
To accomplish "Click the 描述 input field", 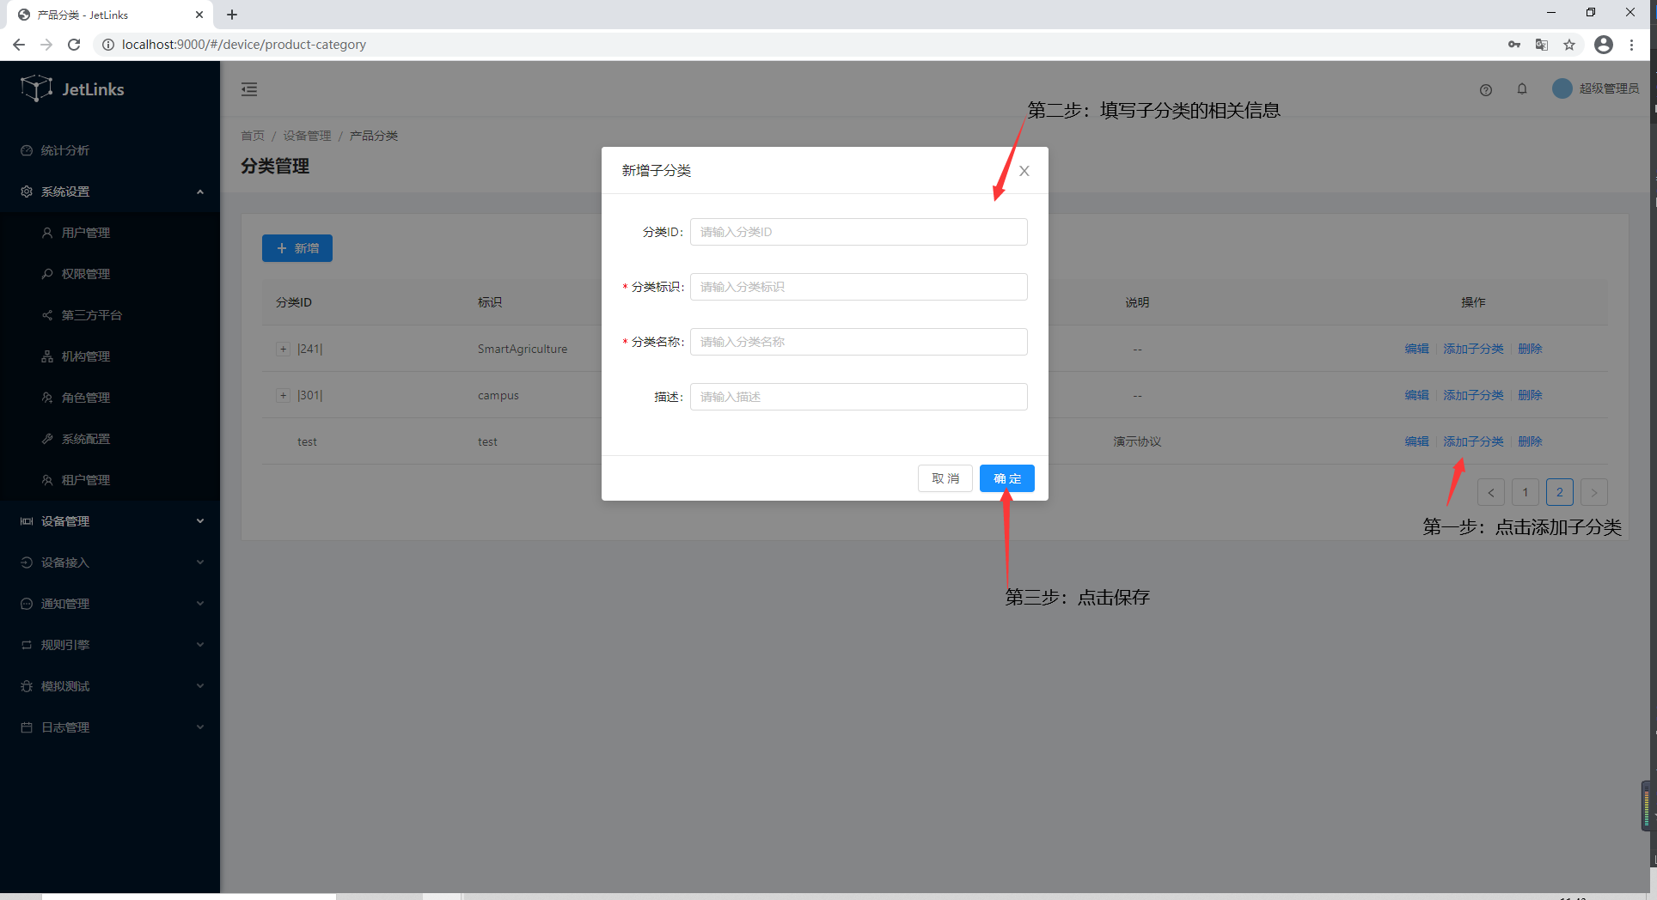I will pos(859,397).
